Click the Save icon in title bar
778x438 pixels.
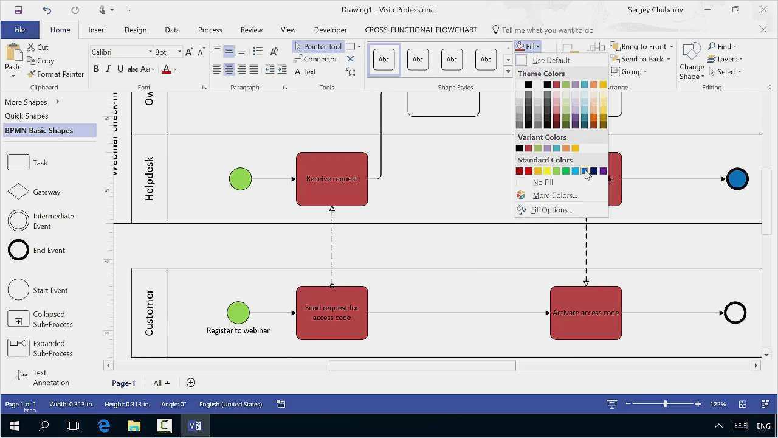pyautogui.click(x=18, y=10)
